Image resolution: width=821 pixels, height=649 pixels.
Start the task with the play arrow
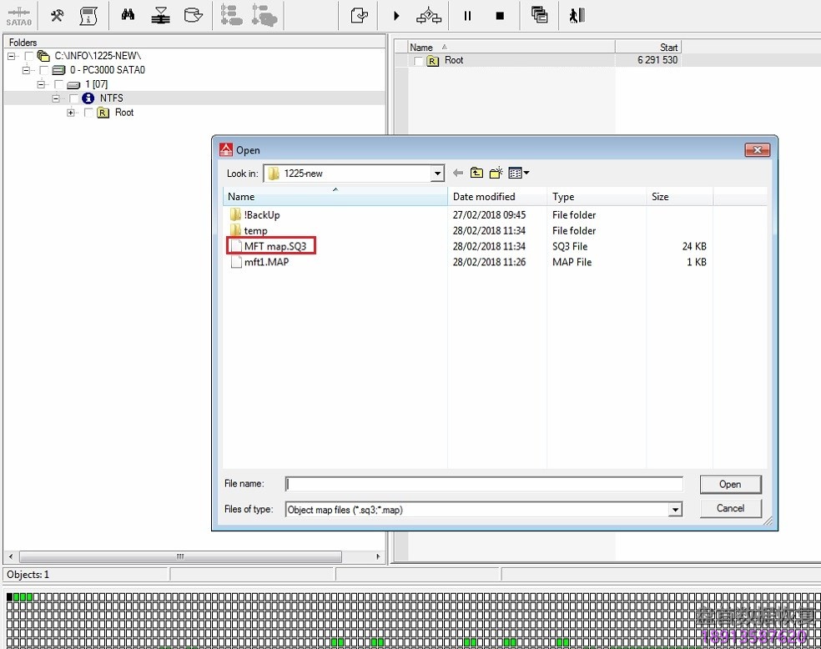397,15
